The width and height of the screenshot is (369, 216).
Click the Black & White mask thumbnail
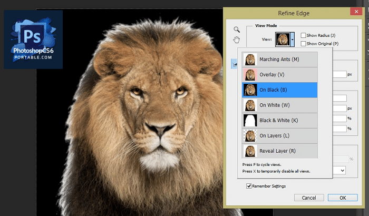click(249, 120)
